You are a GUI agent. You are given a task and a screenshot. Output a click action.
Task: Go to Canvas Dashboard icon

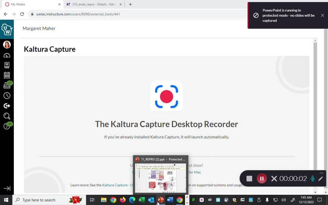click(7, 55)
